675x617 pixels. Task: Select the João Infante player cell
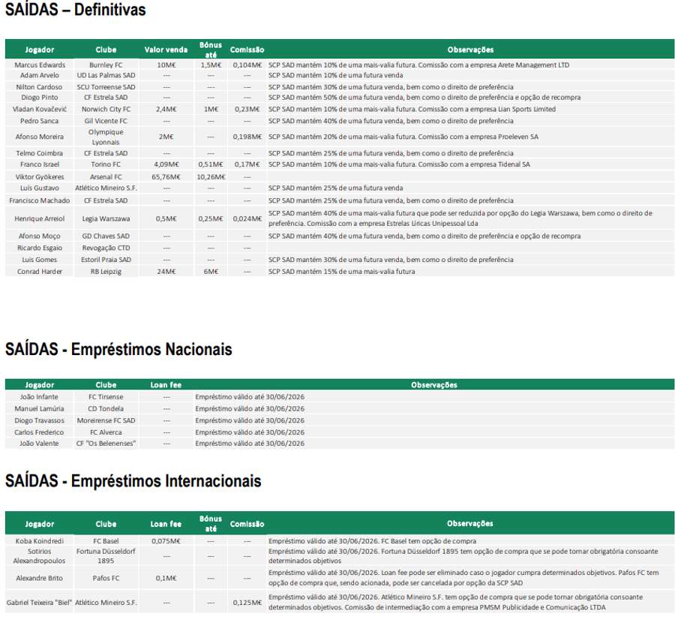[x=39, y=396]
